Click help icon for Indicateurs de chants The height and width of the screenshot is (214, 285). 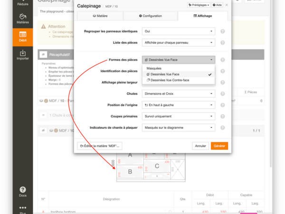pyautogui.click(x=222, y=127)
